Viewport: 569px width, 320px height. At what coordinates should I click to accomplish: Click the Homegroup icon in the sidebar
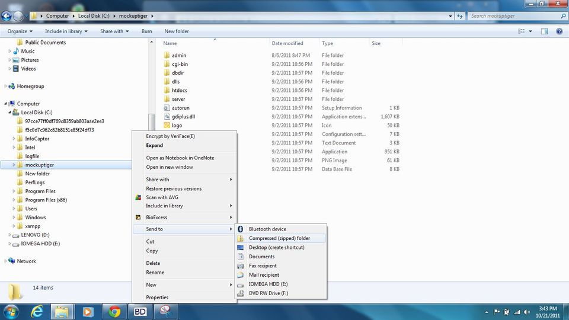pyautogui.click(x=12, y=86)
